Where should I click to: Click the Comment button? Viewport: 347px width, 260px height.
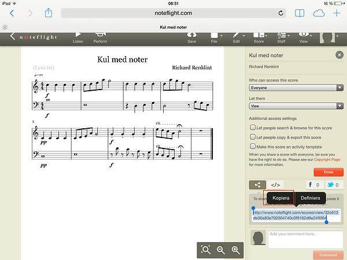328,255
